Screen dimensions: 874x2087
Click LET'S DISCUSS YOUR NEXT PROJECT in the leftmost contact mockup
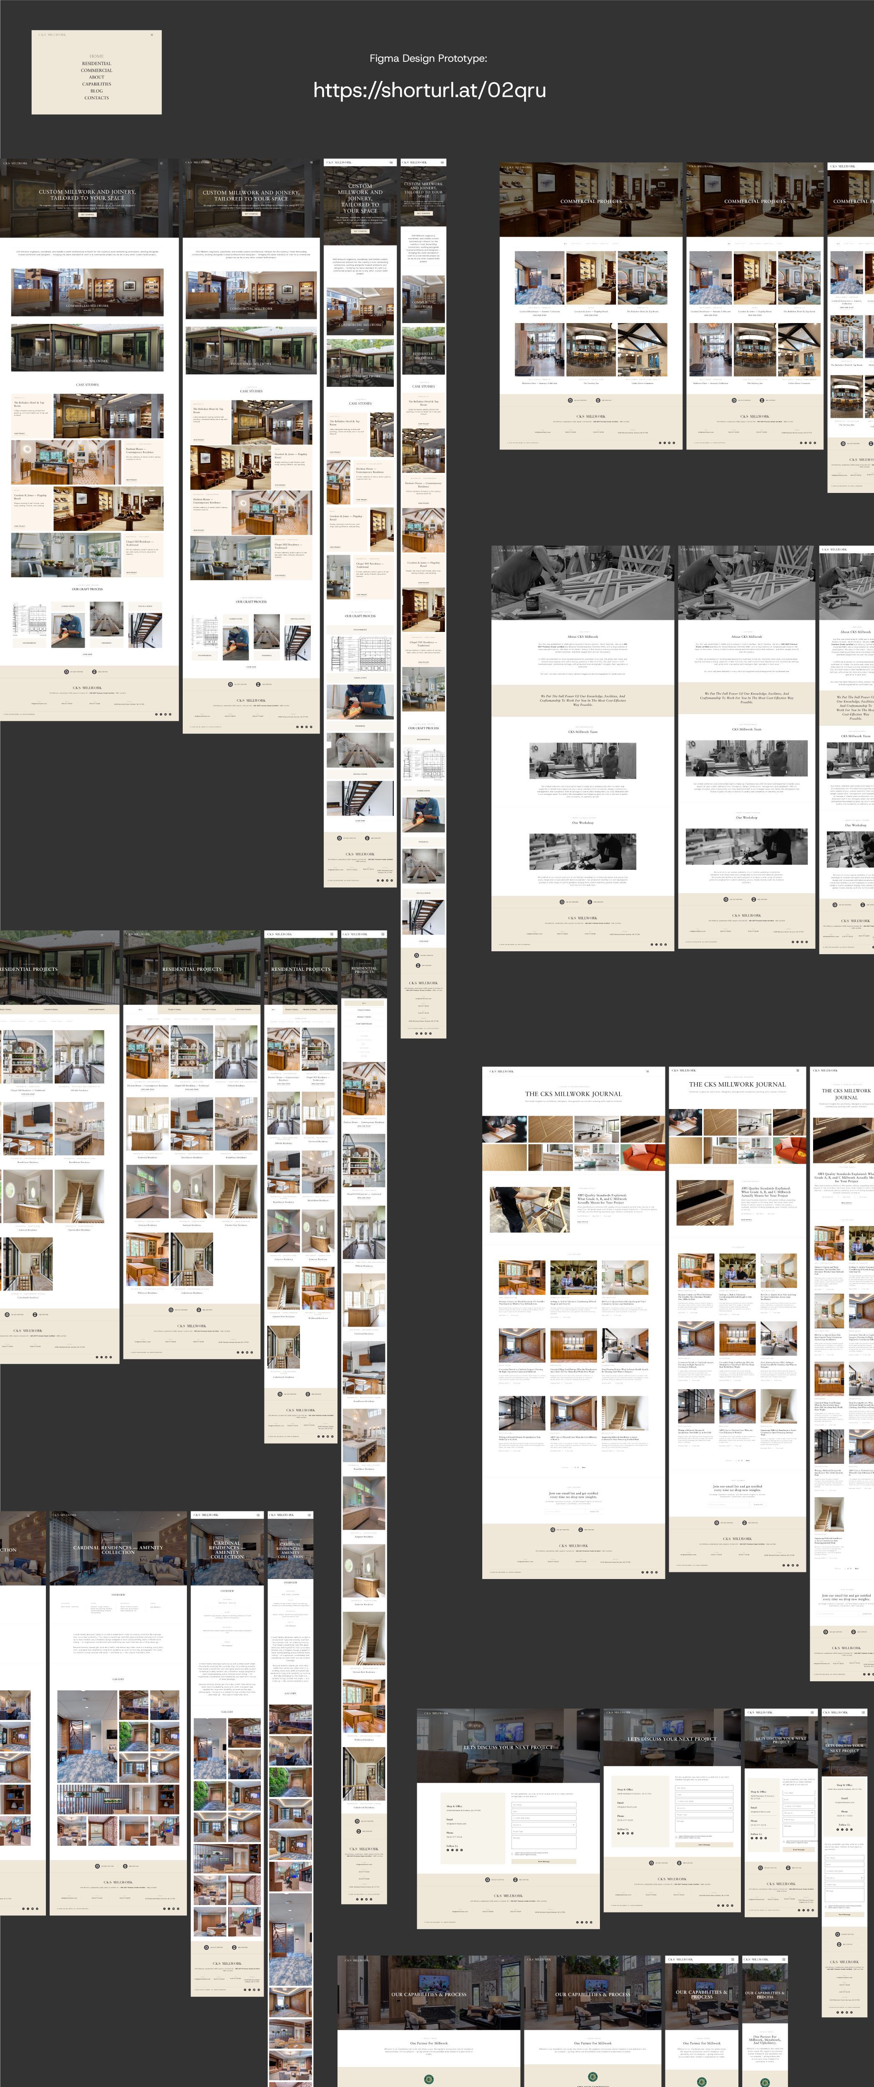pyautogui.click(x=508, y=1748)
